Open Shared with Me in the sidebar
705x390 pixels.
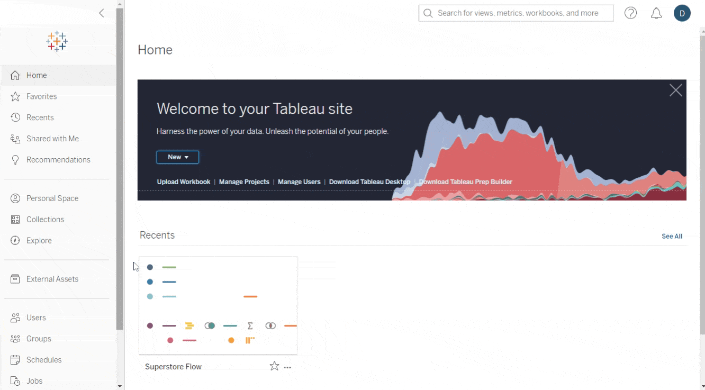pyautogui.click(x=52, y=139)
